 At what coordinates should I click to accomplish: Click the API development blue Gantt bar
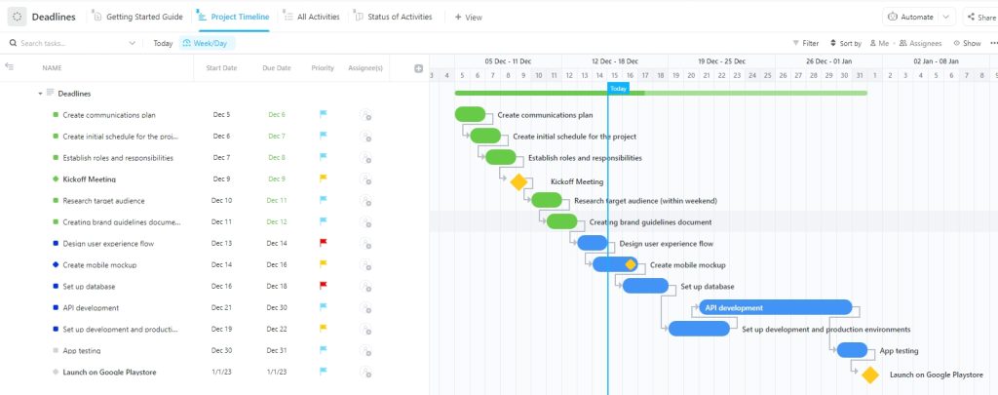tap(775, 307)
